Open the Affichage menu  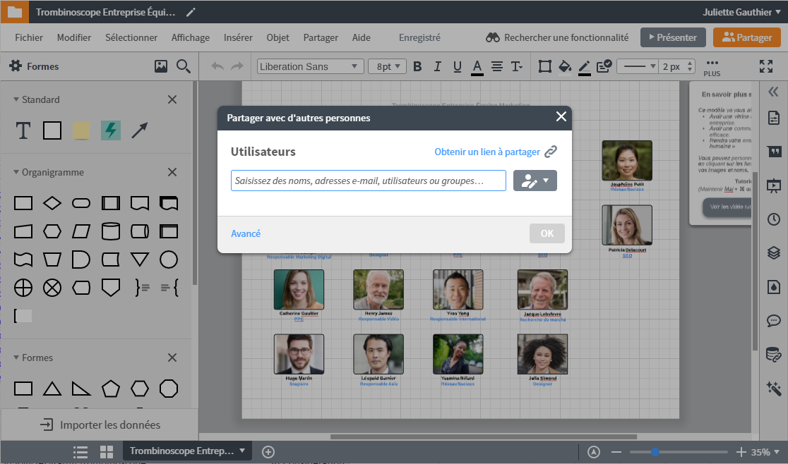point(190,37)
